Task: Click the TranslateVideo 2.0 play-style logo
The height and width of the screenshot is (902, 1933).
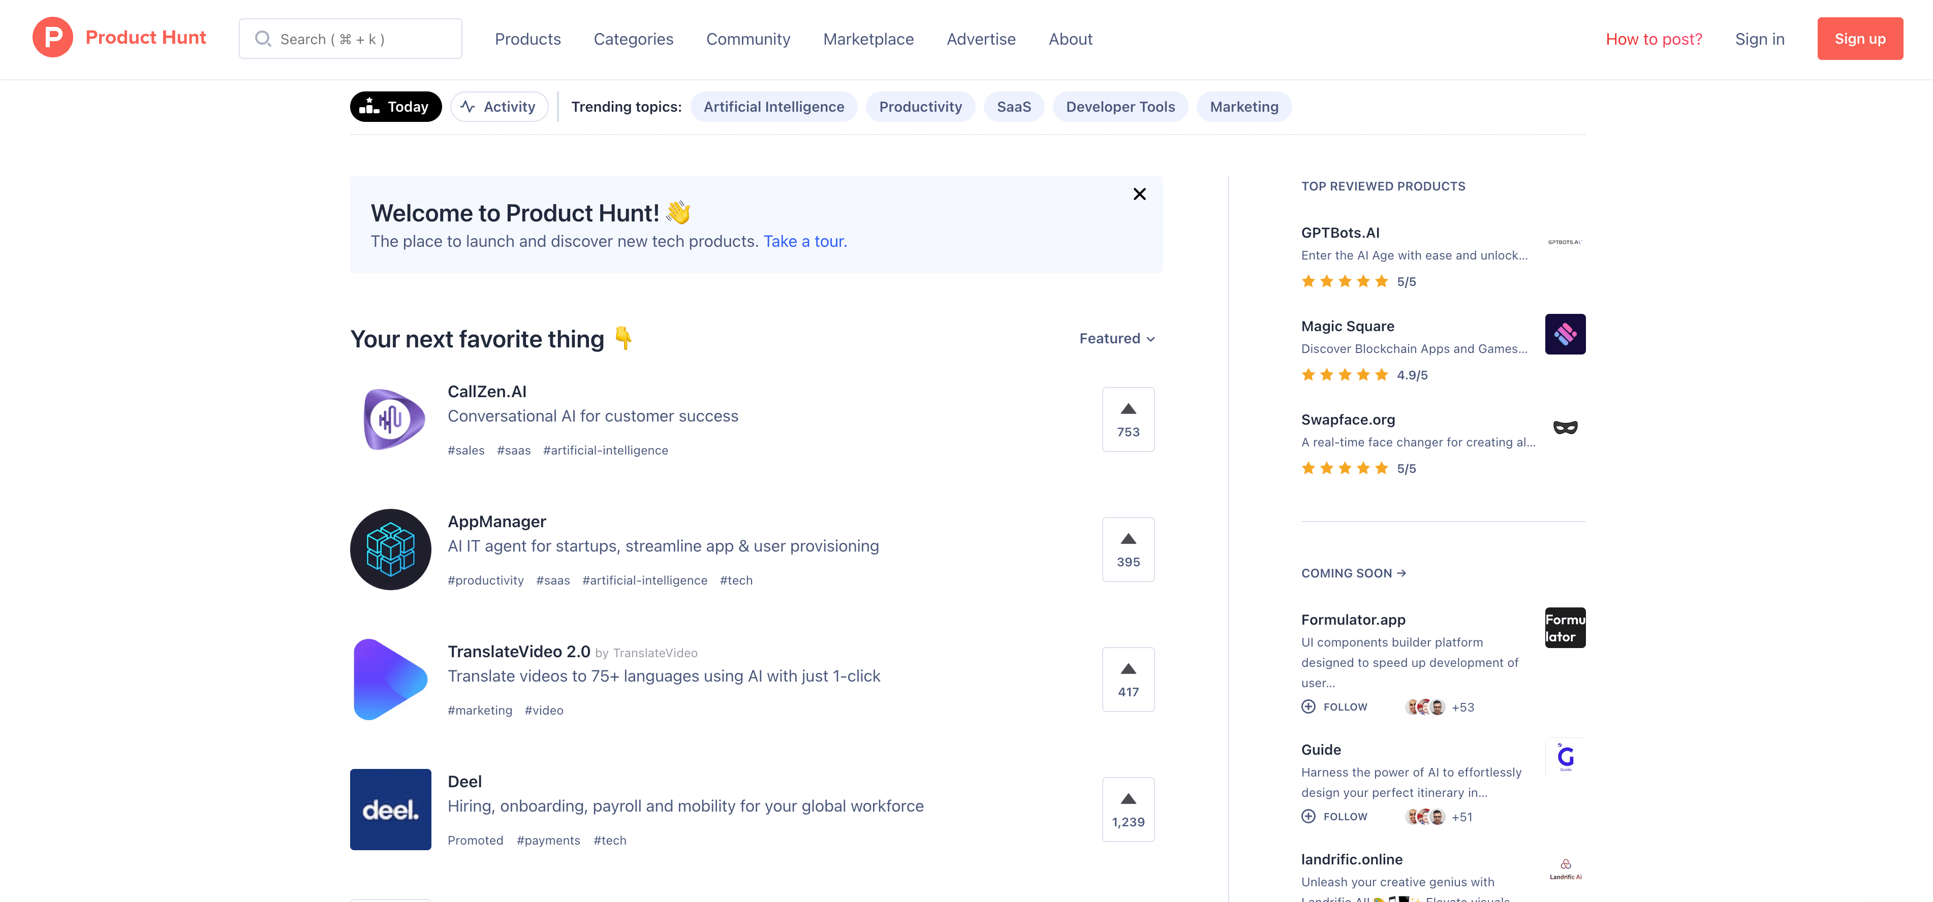Action: point(390,680)
